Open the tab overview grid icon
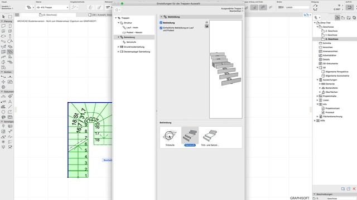Viewport: 357px width, 200px height. (x=17, y=15)
